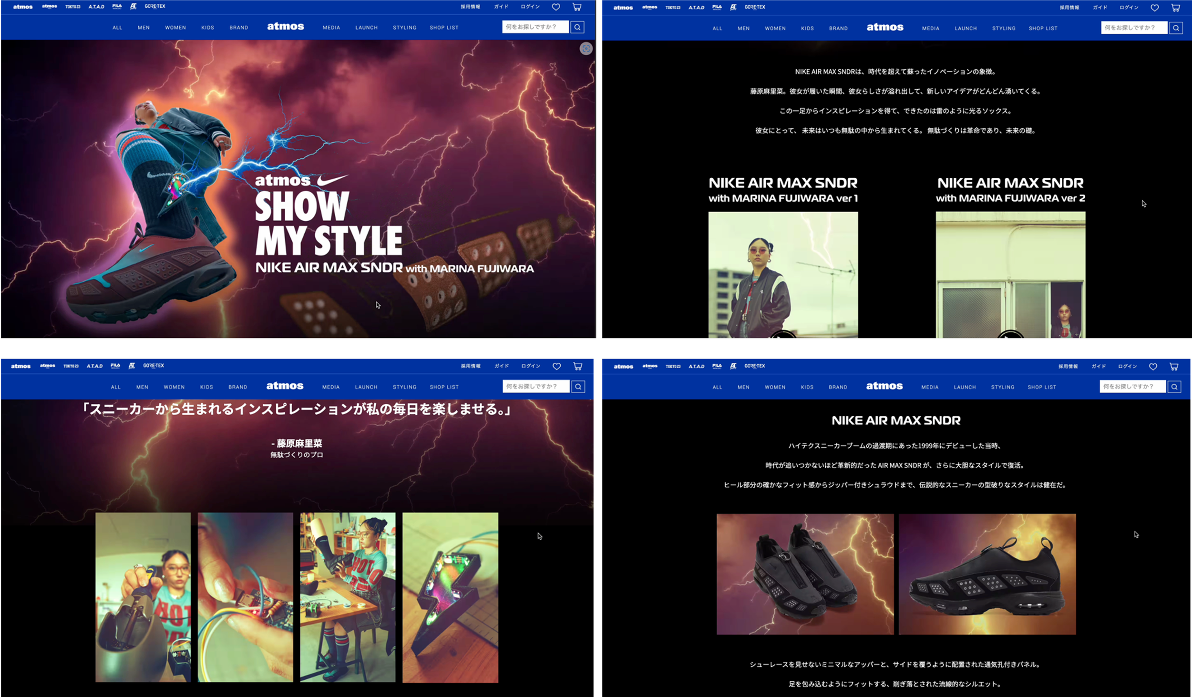1192x697 pixels.
Task: Click the heart wishlist icon in top-right screenshot
Action: tap(1155, 8)
